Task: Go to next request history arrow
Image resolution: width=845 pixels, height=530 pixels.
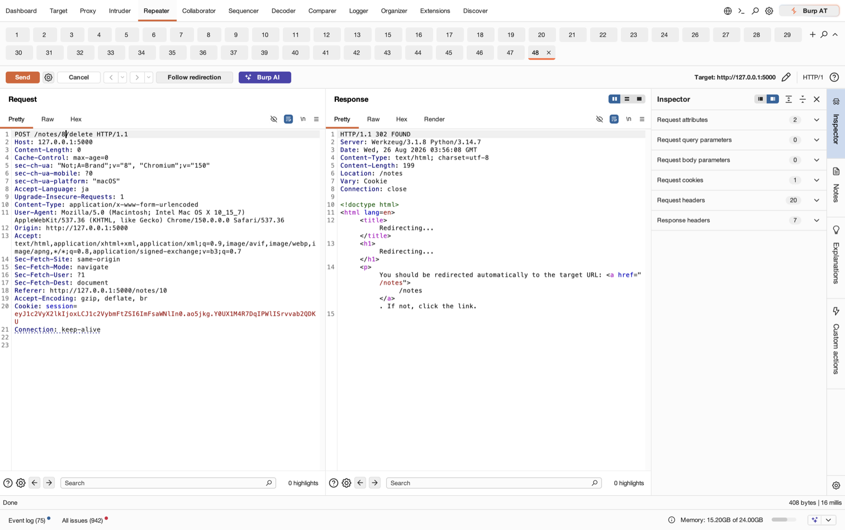Action: (137, 77)
